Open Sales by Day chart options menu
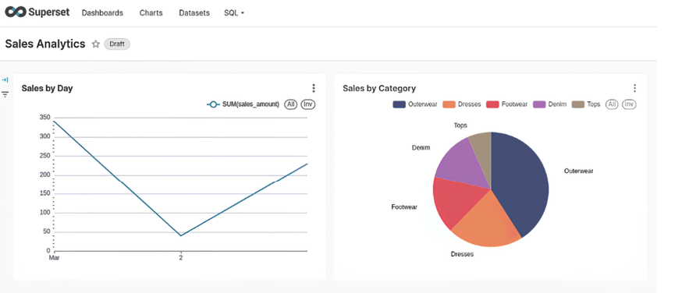The height and width of the screenshot is (293, 689). [x=314, y=88]
